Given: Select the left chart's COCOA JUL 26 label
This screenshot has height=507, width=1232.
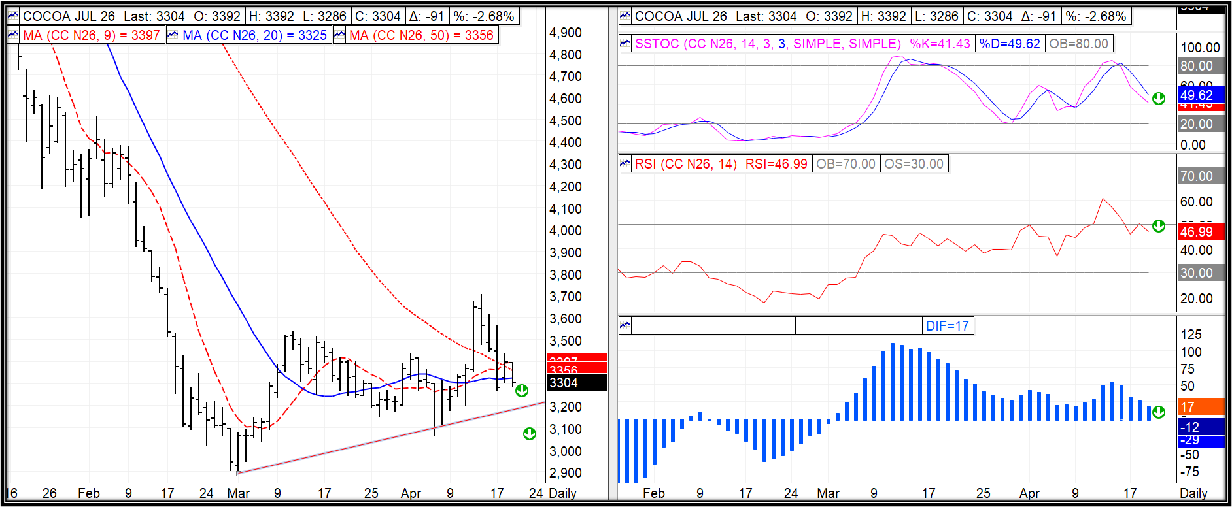Looking at the screenshot, I should pyautogui.click(x=69, y=16).
